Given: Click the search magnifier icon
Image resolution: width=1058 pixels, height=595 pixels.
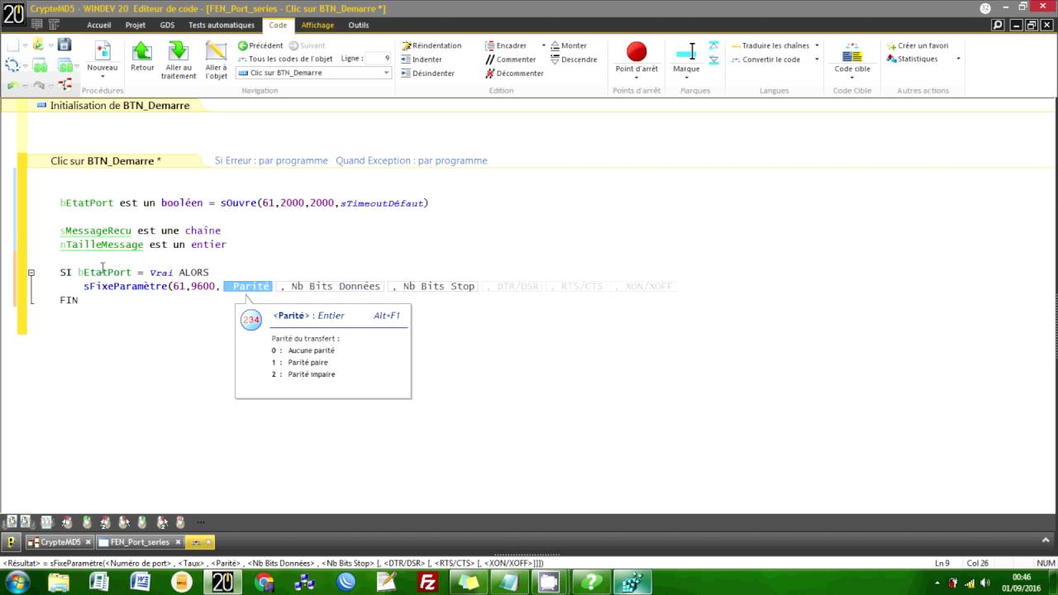Looking at the screenshot, I should (x=998, y=26).
